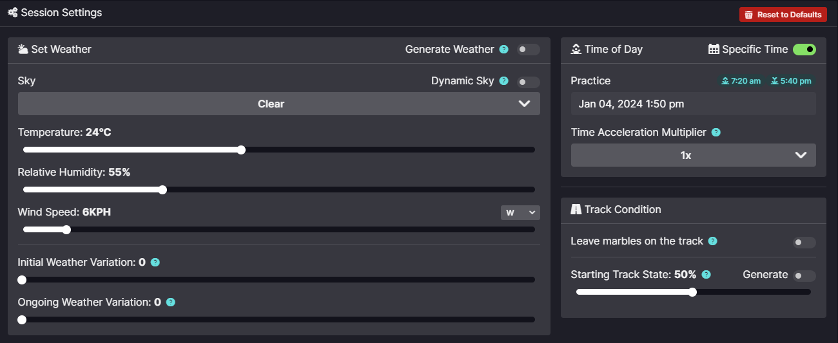
Task: Click the Practice date and time field
Action: tap(693, 104)
